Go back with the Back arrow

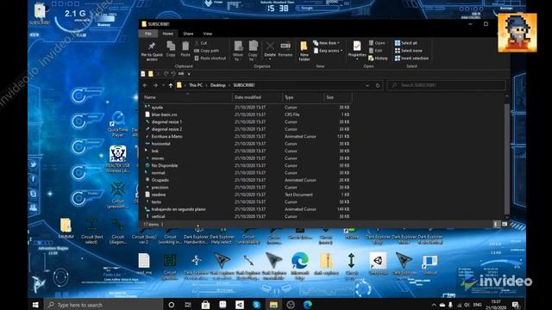(x=146, y=85)
